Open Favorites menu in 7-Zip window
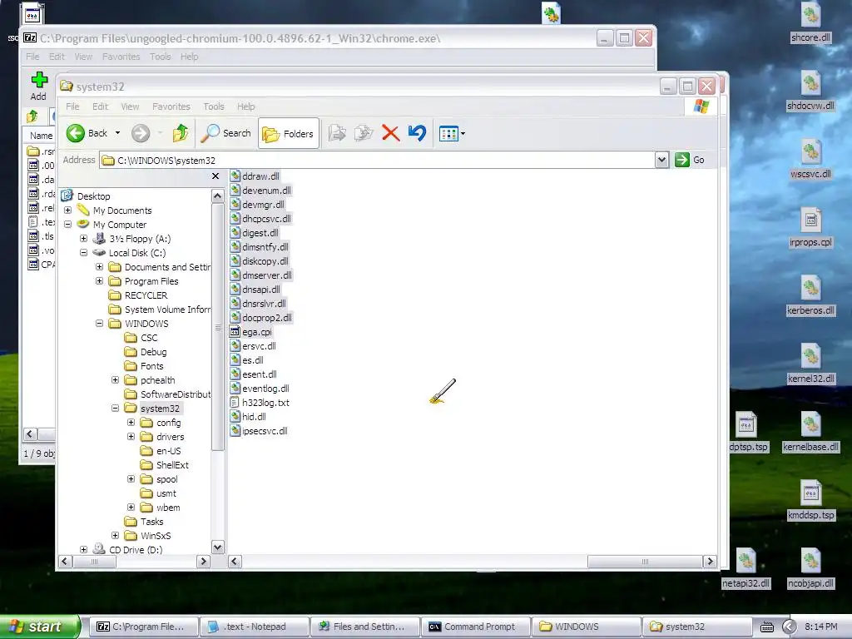Image resolution: width=852 pixels, height=639 pixels. (x=121, y=57)
